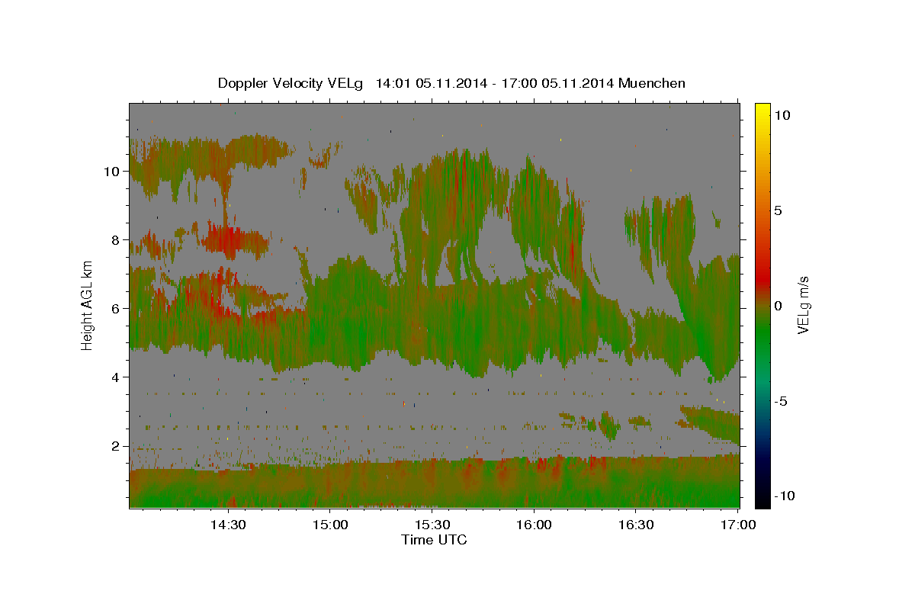
Task: Click the colorbar label '-10' at bottom
Action: coord(785,496)
